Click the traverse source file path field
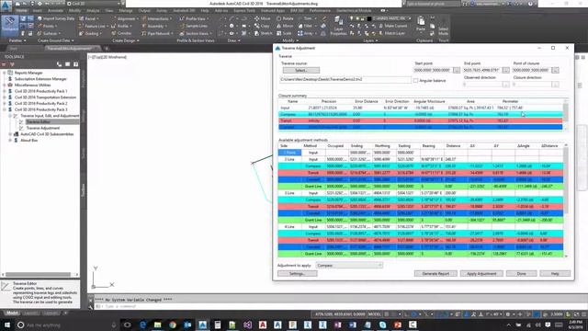 345,80
